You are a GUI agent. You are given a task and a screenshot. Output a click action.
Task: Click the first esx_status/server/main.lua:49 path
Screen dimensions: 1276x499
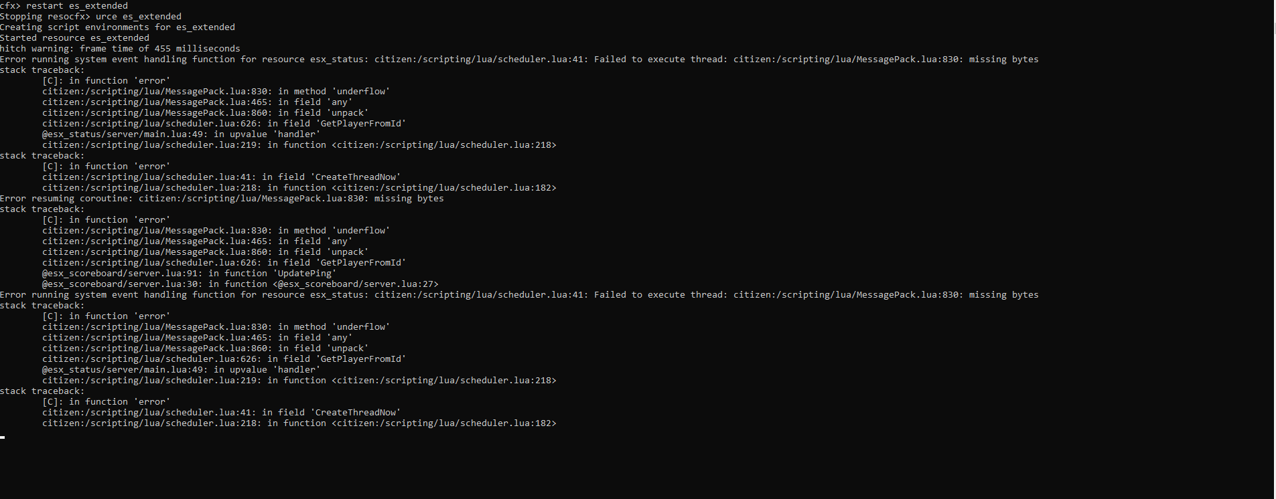point(125,134)
